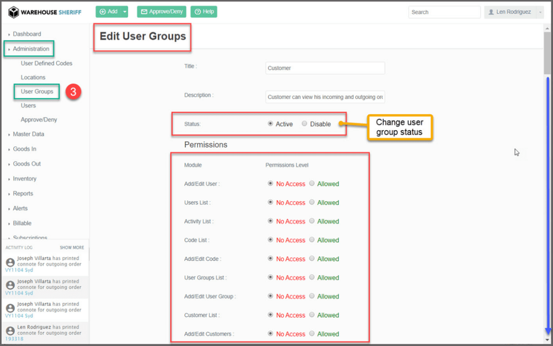Select No Access for Customer List

[271, 315]
